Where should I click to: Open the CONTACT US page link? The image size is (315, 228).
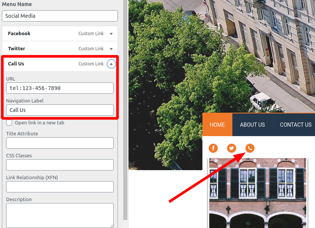click(x=296, y=125)
